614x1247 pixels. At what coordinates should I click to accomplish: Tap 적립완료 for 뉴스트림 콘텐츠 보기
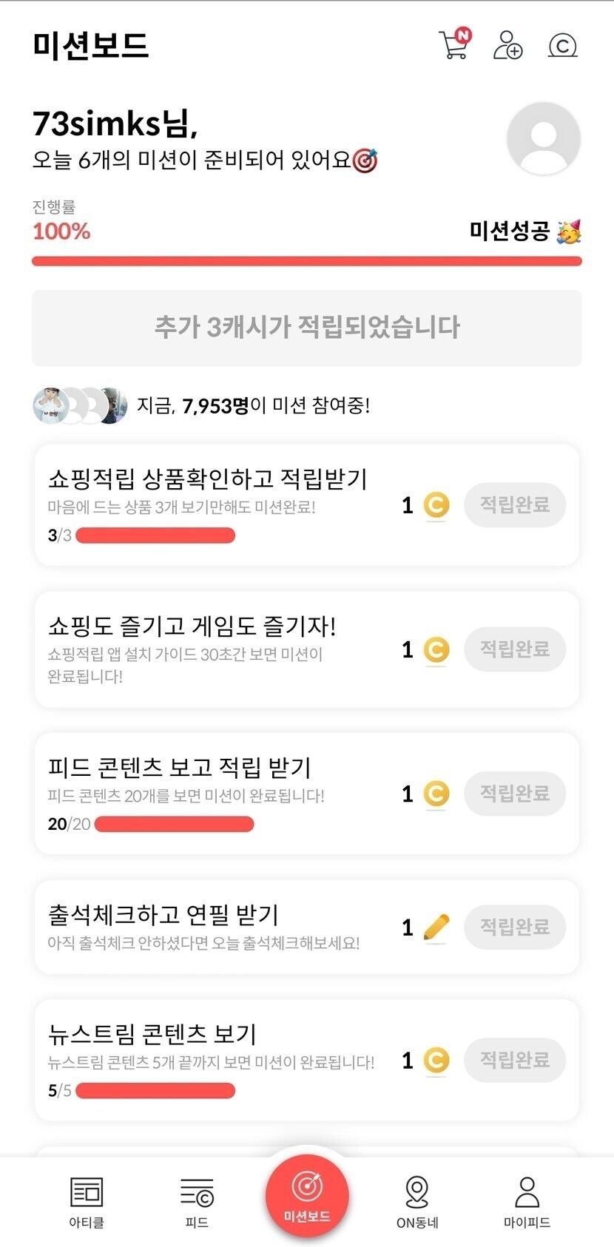coord(514,1060)
